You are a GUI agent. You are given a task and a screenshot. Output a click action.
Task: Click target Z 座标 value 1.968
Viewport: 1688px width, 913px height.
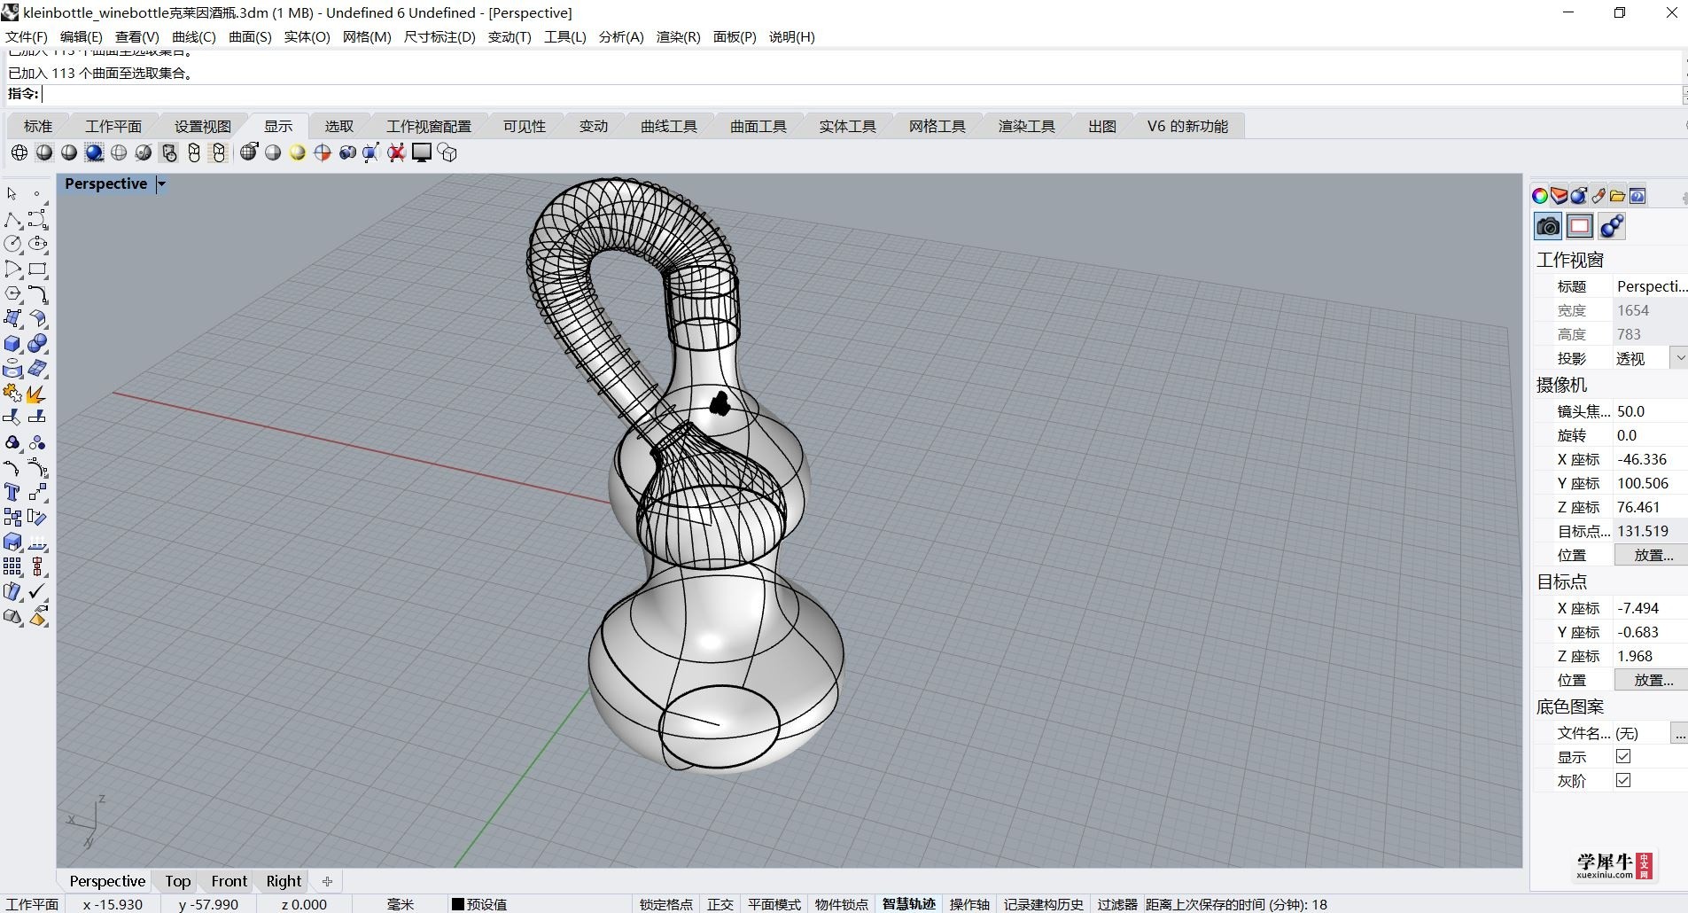tap(1651, 656)
